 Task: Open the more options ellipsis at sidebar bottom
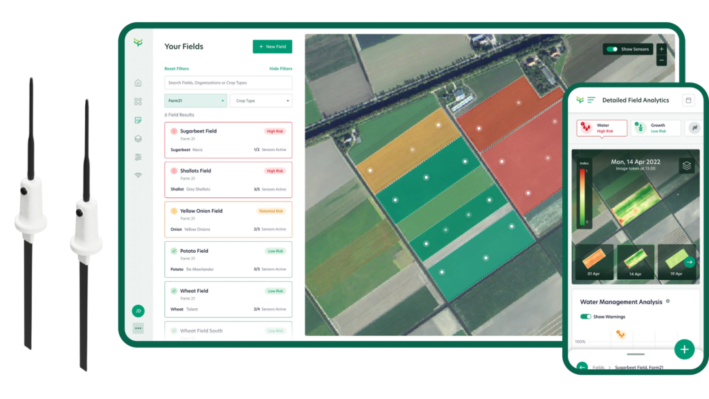click(138, 328)
